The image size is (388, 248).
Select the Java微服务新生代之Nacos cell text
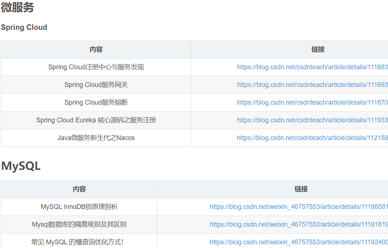coord(96,138)
